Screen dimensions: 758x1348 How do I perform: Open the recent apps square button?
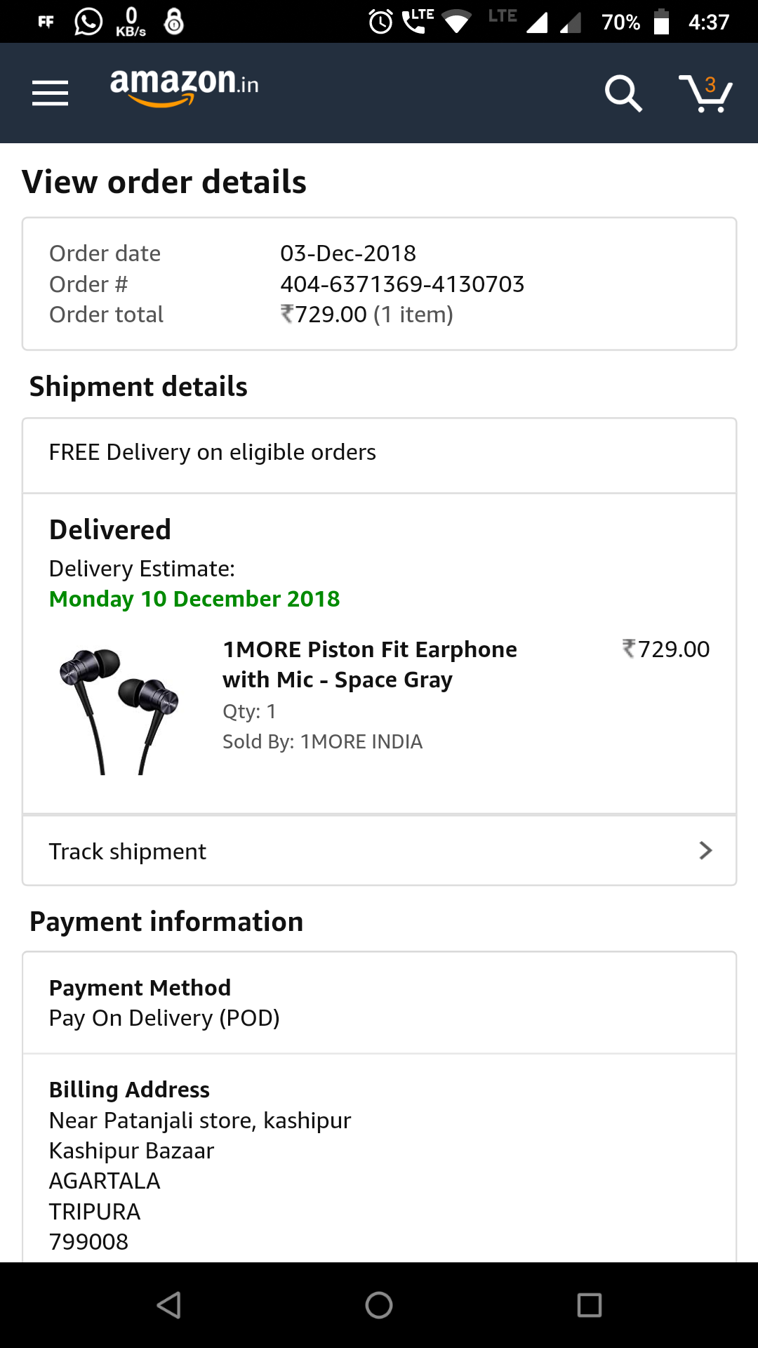[589, 1305]
